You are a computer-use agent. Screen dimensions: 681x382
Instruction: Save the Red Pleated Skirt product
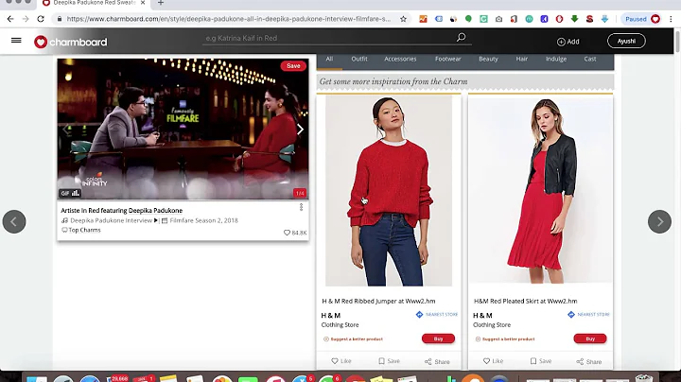click(x=541, y=361)
